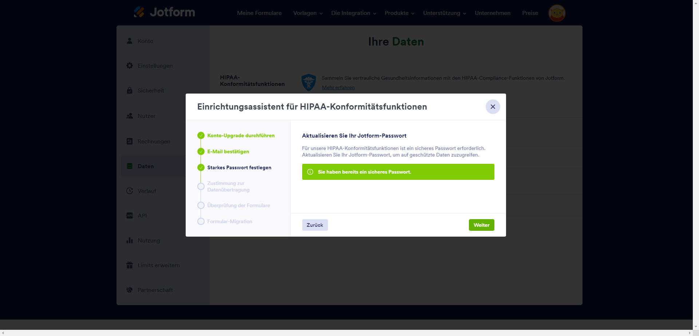Click the Jotform wordmark text
Screen dimensions: 699x336
[172, 12]
